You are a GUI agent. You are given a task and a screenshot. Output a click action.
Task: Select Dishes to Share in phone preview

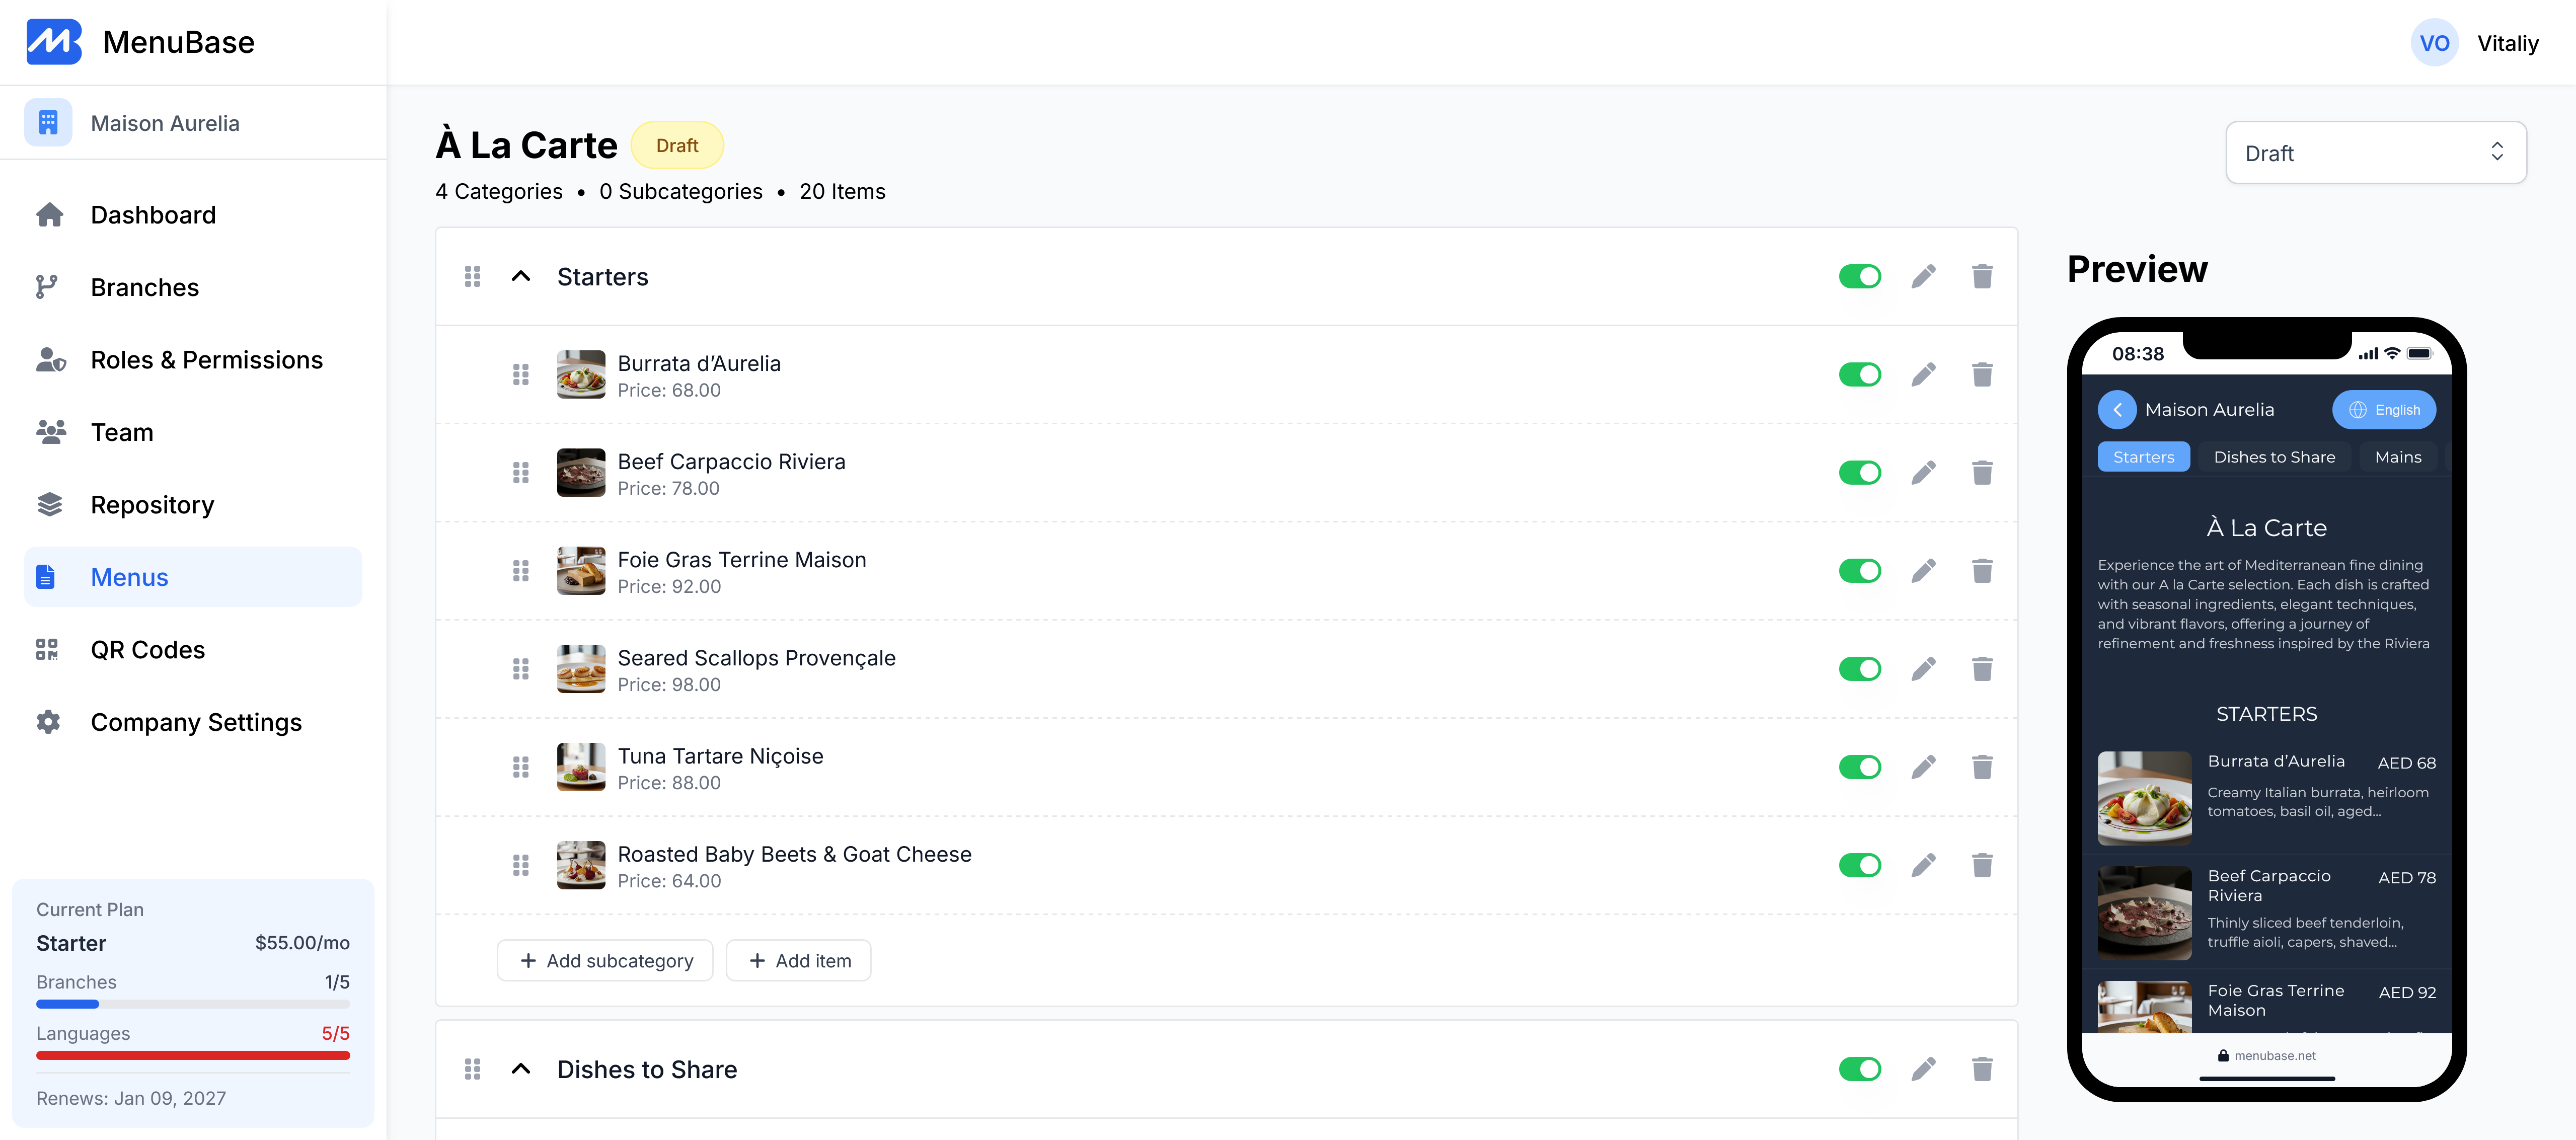(x=2275, y=457)
